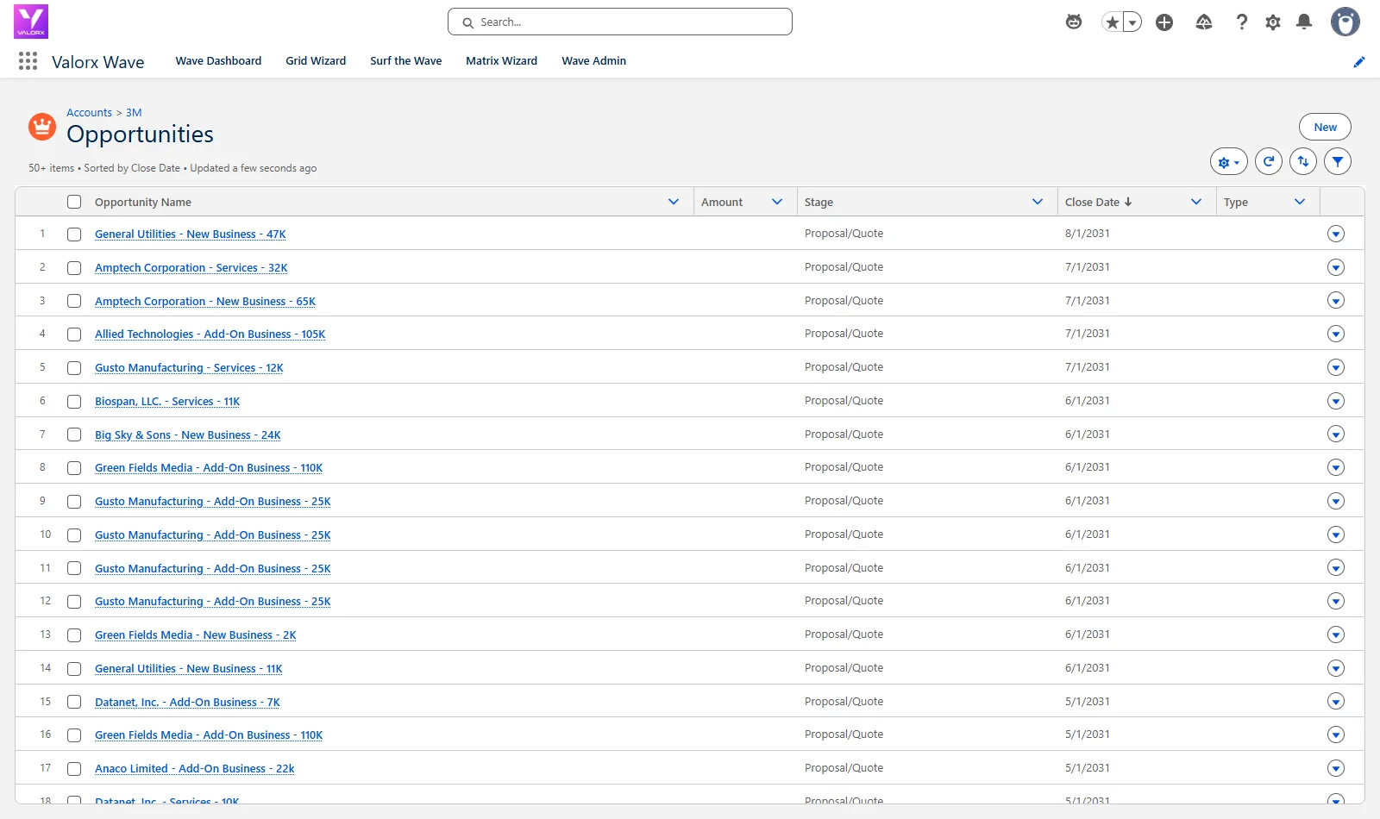Open row actions for General Utilities - New Business - 47K
This screenshot has height=819, width=1380.
point(1336,234)
